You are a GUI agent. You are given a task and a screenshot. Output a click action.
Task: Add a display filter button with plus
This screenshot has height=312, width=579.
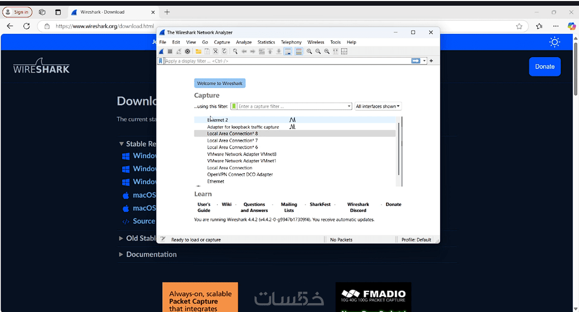431,61
